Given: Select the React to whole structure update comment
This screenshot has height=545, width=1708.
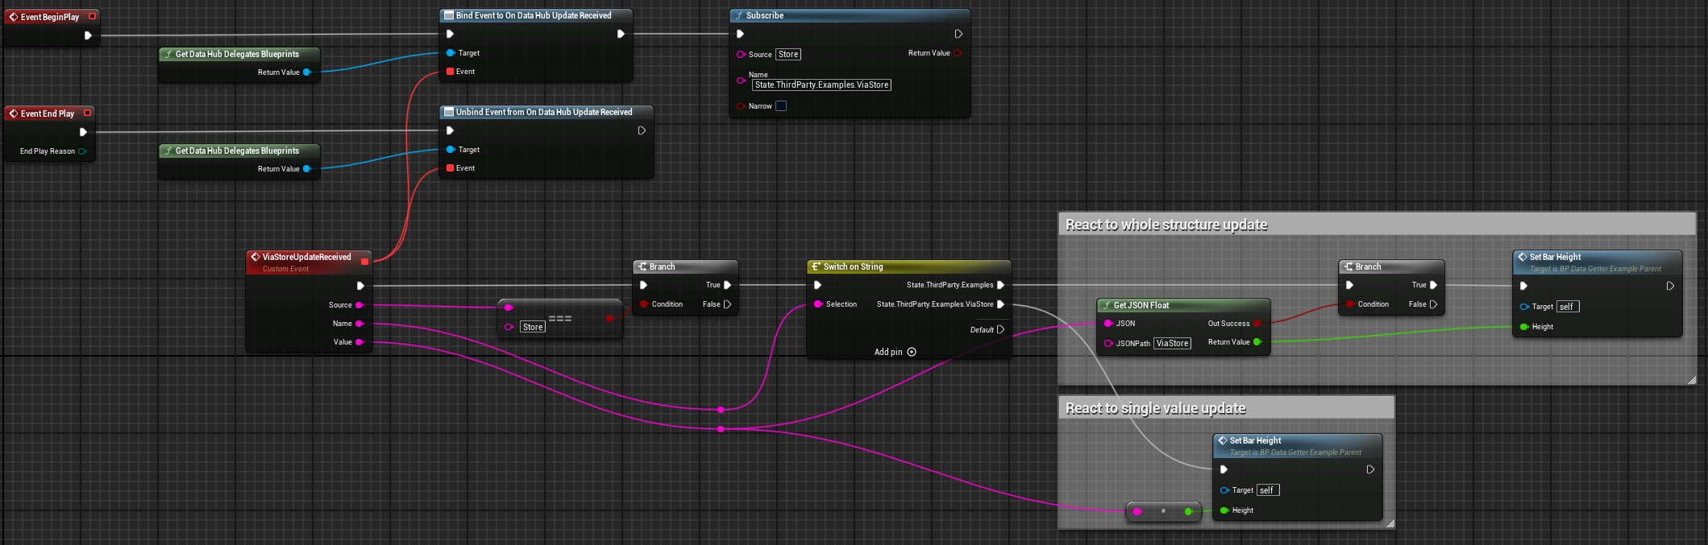Looking at the screenshot, I should (x=1166, y=225).
